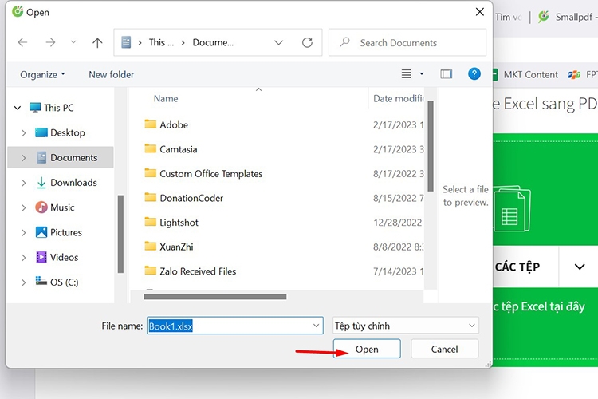The width and height of the screenshot is (598, 399).
Task: Expand the Documents tree node
Action: [x=24, y=158]
